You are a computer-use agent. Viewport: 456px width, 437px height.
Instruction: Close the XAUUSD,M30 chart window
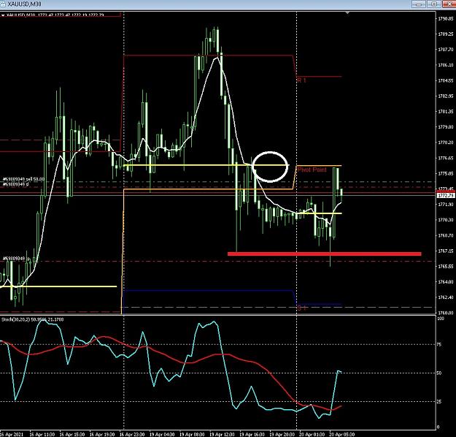point(449,4)
